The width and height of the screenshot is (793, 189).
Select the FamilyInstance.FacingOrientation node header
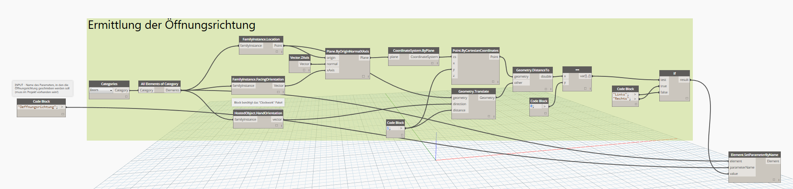[258, 79]
